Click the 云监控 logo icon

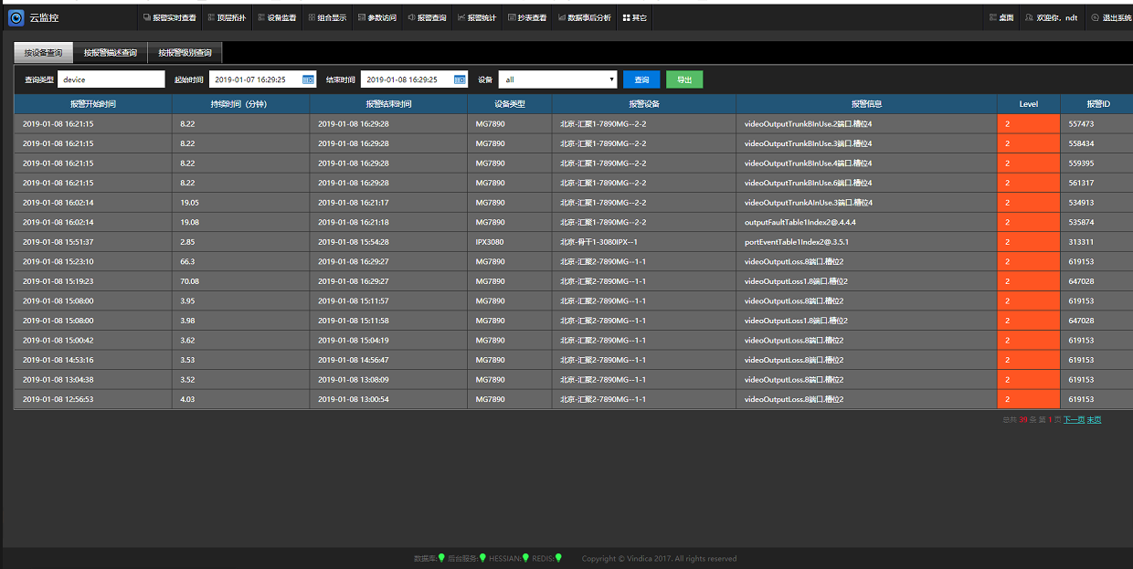click(16, 17)
